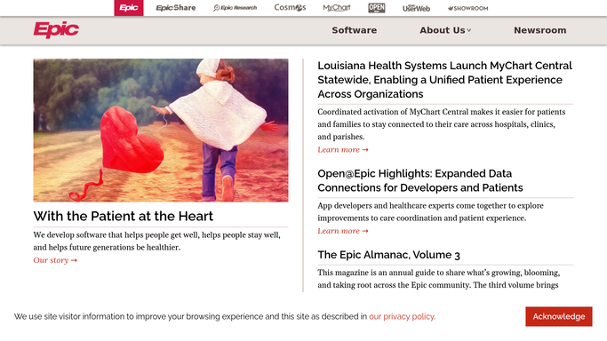The height and width of the screenshot is (341, 607).
Task: Click Learn more under Open@Epic Highlights
Action: click(342, 231)
